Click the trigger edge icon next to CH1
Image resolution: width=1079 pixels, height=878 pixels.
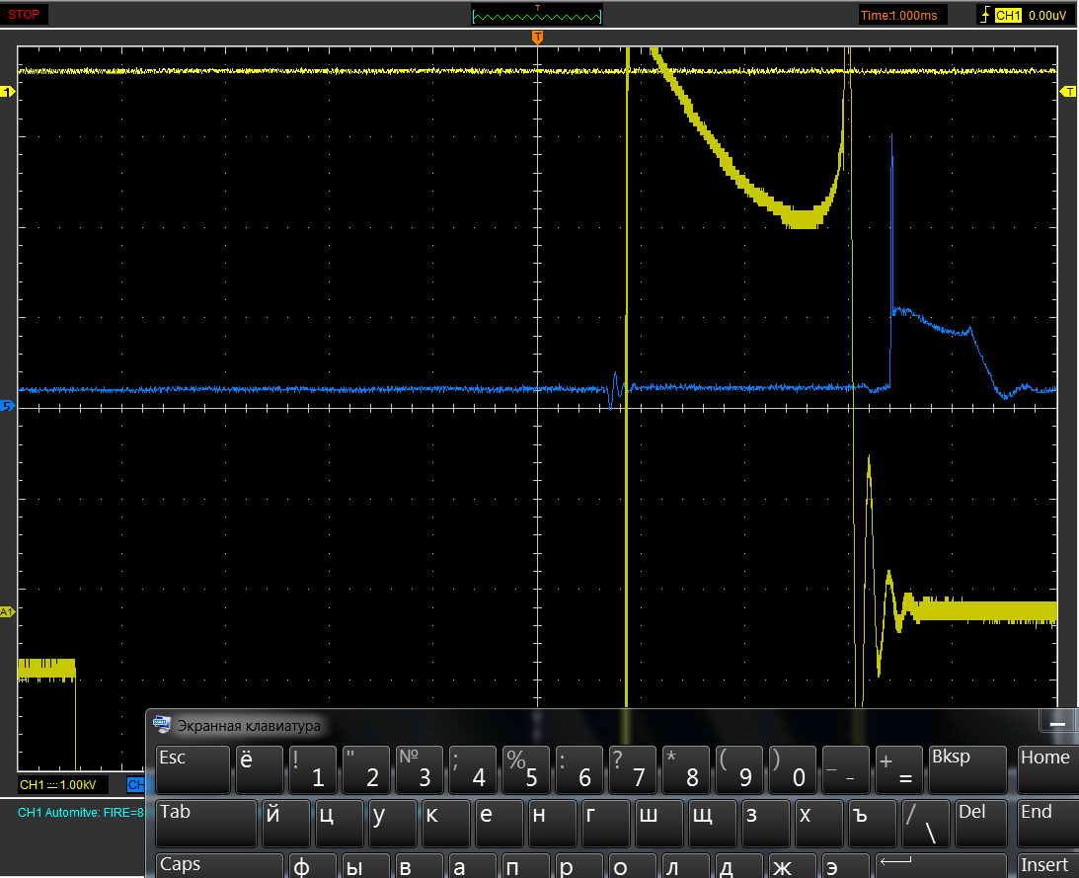(x=984, y=15)
